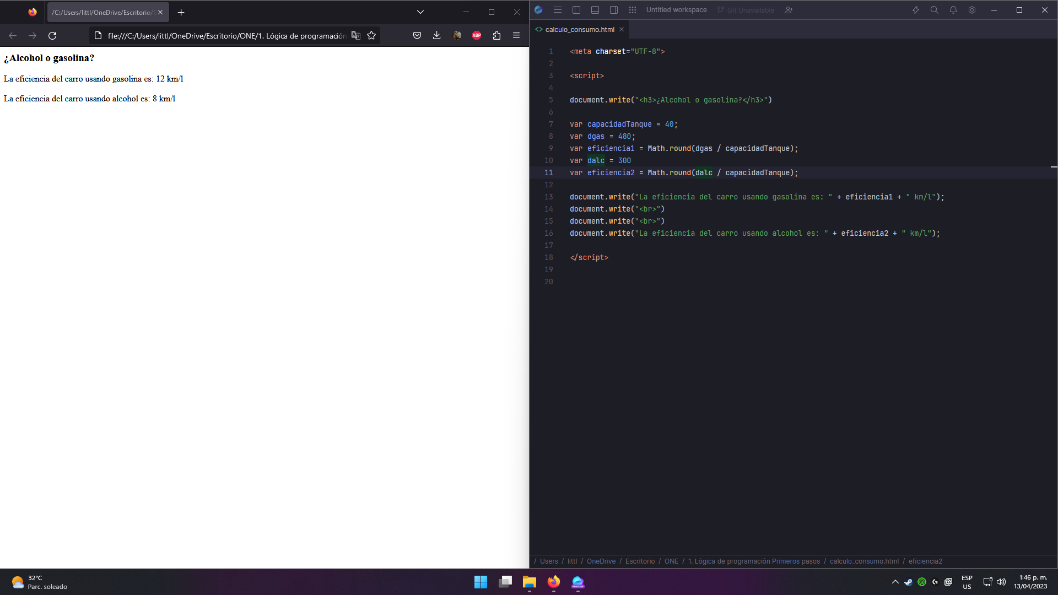The image size is (1058, 595).
Task: Open the notifications bell in editor
Action: (x=953, y=10)
